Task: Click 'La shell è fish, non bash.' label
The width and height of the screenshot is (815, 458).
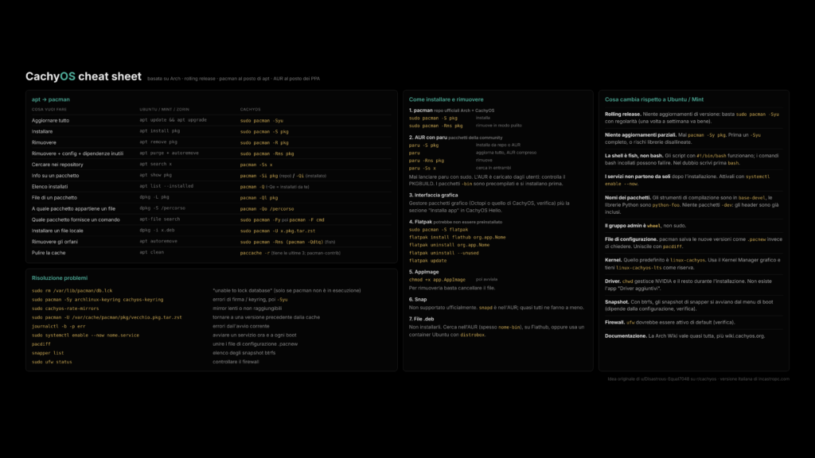Action: tap(634, 156)
